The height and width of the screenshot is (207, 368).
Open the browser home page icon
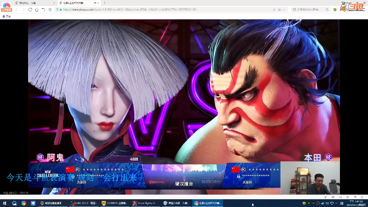coord(37,10)
